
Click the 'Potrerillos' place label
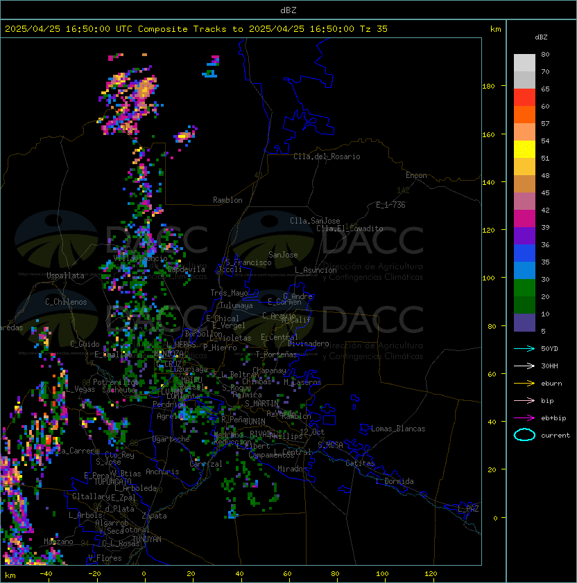coord(116,382)
